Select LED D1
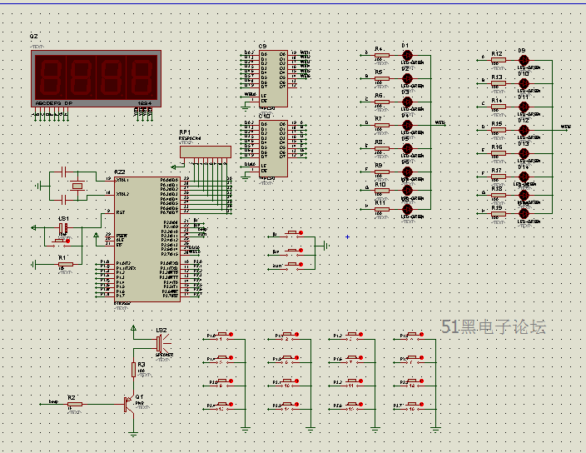The image size is (586, 453). pos(407,55)
